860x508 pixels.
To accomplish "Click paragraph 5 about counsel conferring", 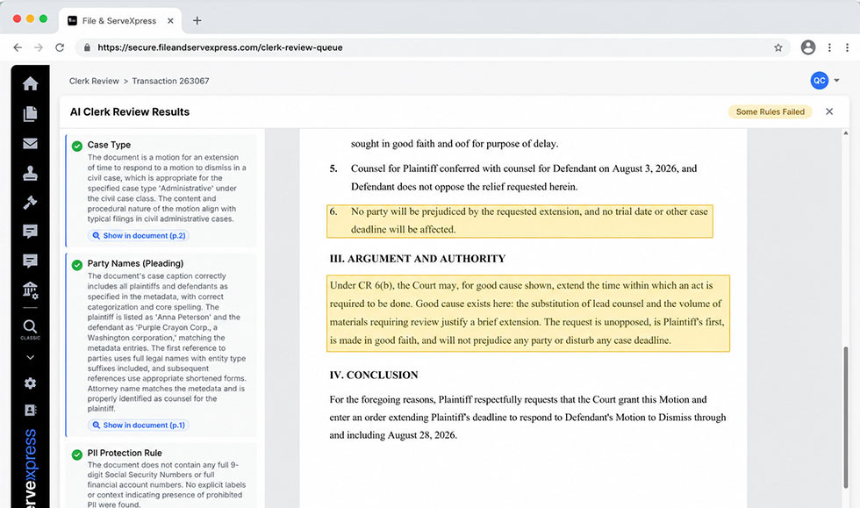I will click(513, 177).
